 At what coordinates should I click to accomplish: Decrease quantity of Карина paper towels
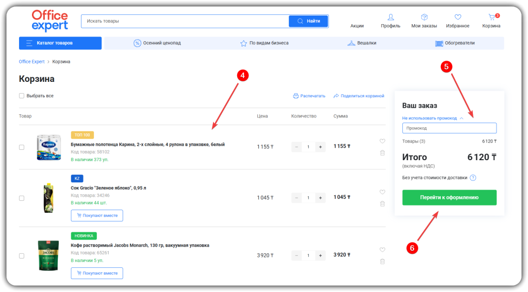pyautogui.click(x=296, y=147)
